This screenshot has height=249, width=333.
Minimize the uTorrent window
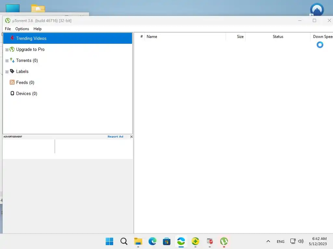(x=300, y=20)
